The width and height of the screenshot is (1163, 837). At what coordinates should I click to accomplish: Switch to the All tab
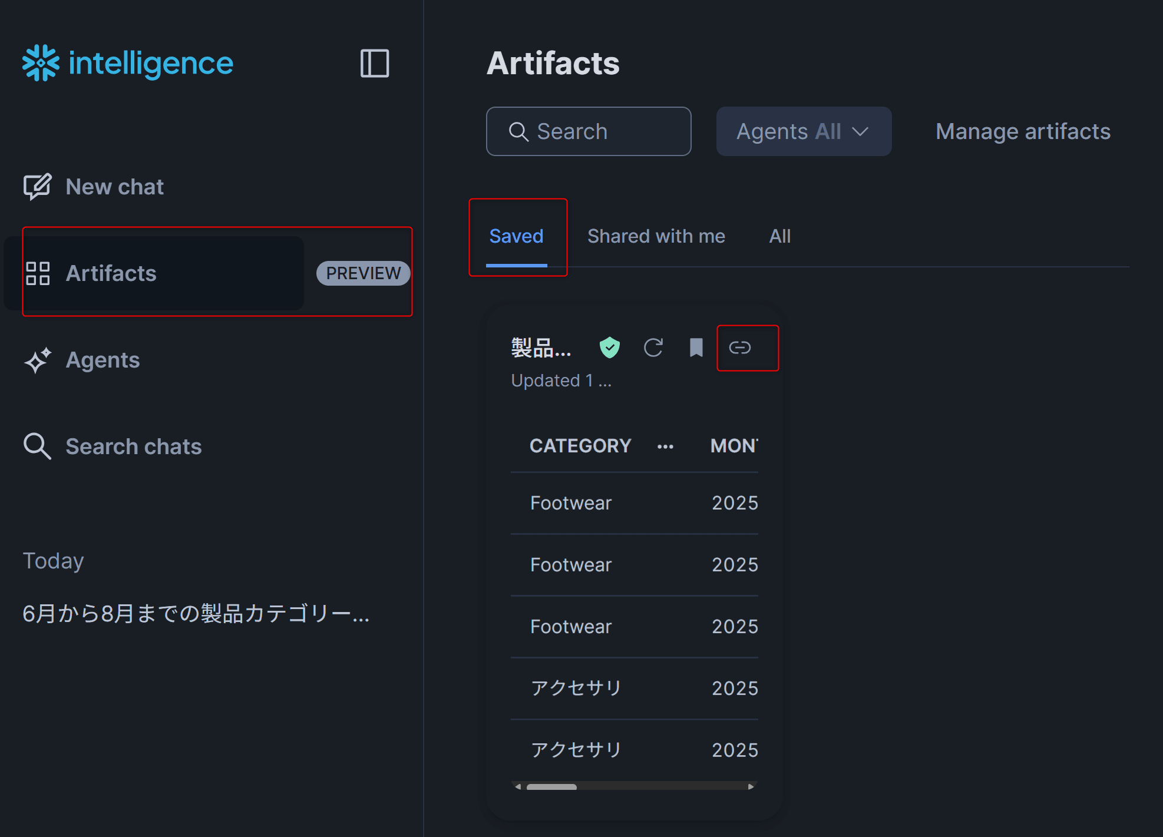coord(779,236)
